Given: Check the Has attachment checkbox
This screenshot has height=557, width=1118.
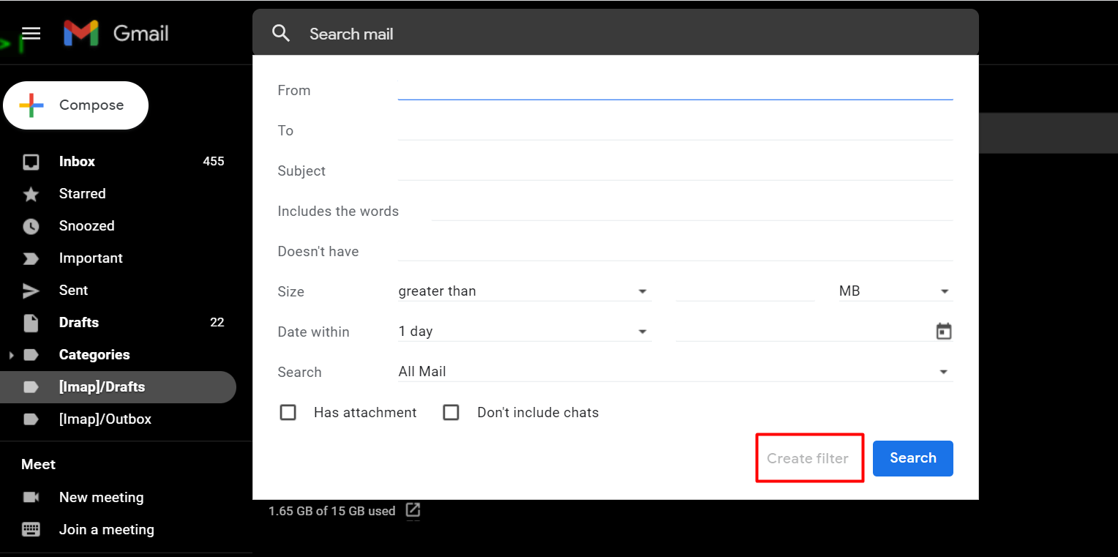Looking at the screenshot, I should [x=288, y=412].
